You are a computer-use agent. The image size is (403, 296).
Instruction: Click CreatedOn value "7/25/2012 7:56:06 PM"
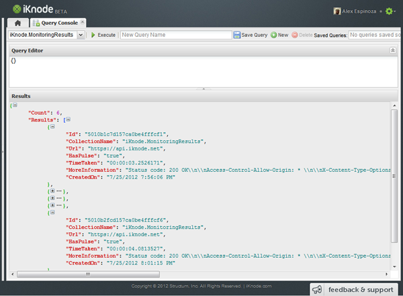(x=141, y=177)
